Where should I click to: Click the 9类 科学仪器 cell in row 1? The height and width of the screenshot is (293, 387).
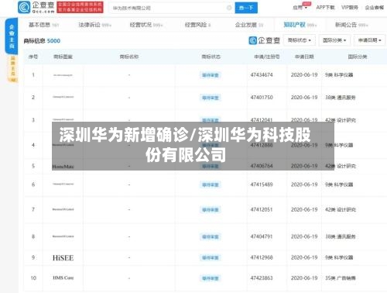tap(339, 75)
